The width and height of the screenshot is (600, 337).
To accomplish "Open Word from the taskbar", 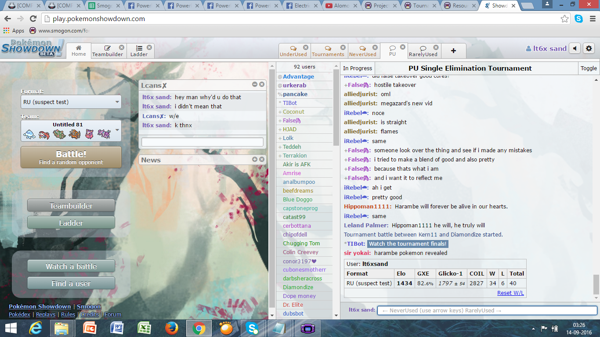I will click(117, 328).
